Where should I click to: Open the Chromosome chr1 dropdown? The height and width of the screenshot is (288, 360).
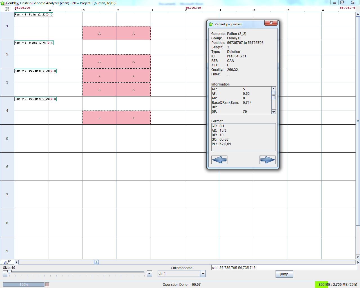(203, 273)
